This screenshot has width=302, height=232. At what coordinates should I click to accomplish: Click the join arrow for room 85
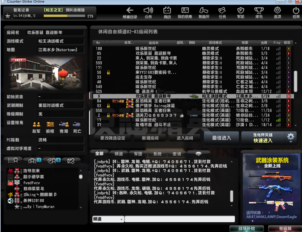pos(288,53)
